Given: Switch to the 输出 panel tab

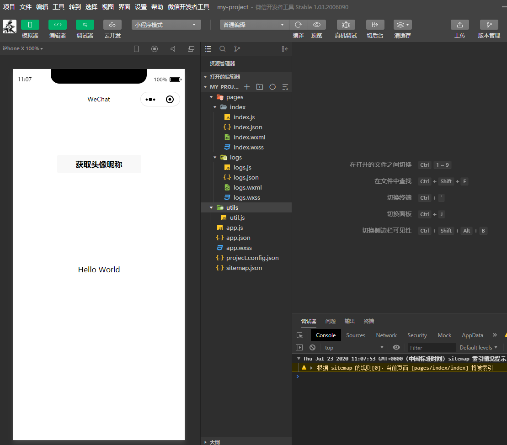Looking at the screenshot, I should (350, 321).
